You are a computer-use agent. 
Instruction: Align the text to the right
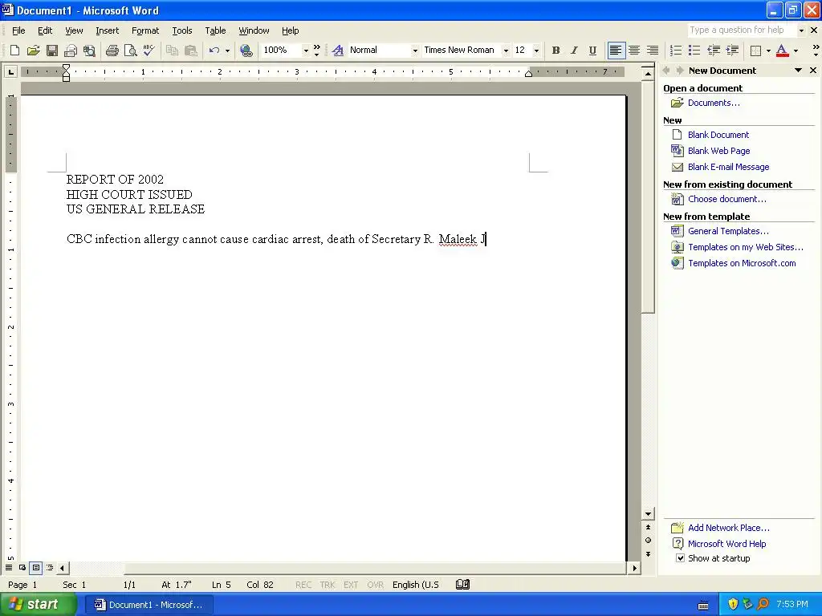coord(653,51)
